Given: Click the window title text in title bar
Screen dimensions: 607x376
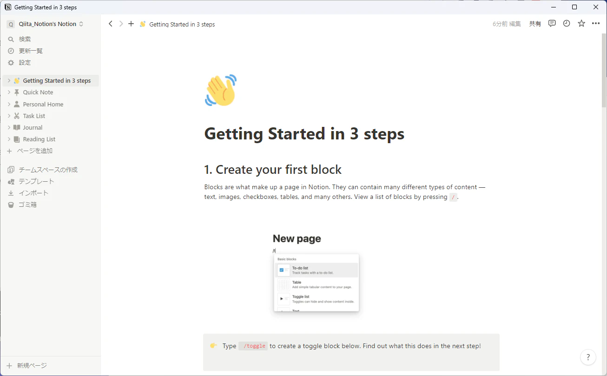Looking at the screenshot, I should point(46,7).
